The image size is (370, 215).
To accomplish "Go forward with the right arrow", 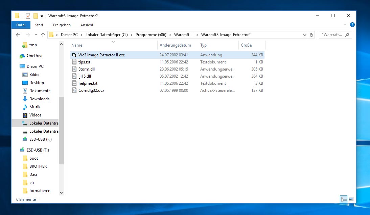I will pos(28,35).
